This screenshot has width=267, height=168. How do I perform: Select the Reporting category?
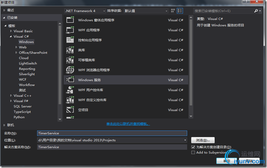coord(27,69)
